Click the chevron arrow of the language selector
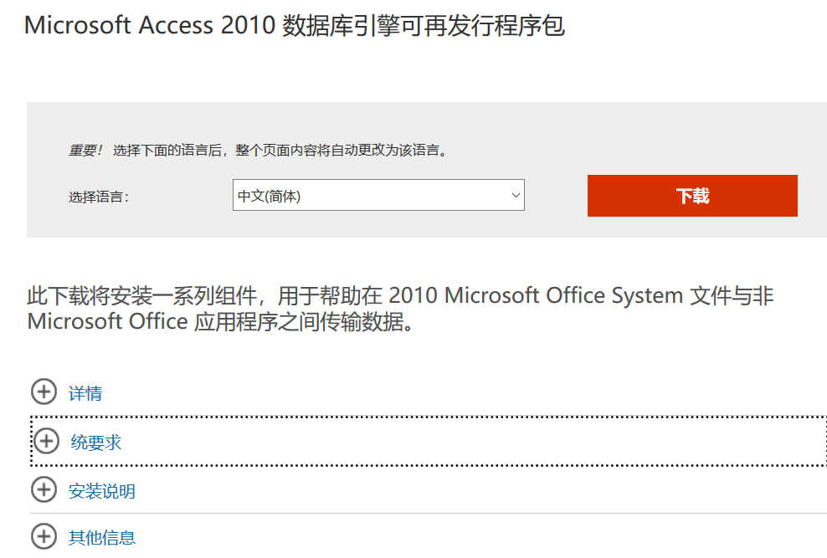The width and height of the screenshot is (827, 558). click(x=515, y=196)
